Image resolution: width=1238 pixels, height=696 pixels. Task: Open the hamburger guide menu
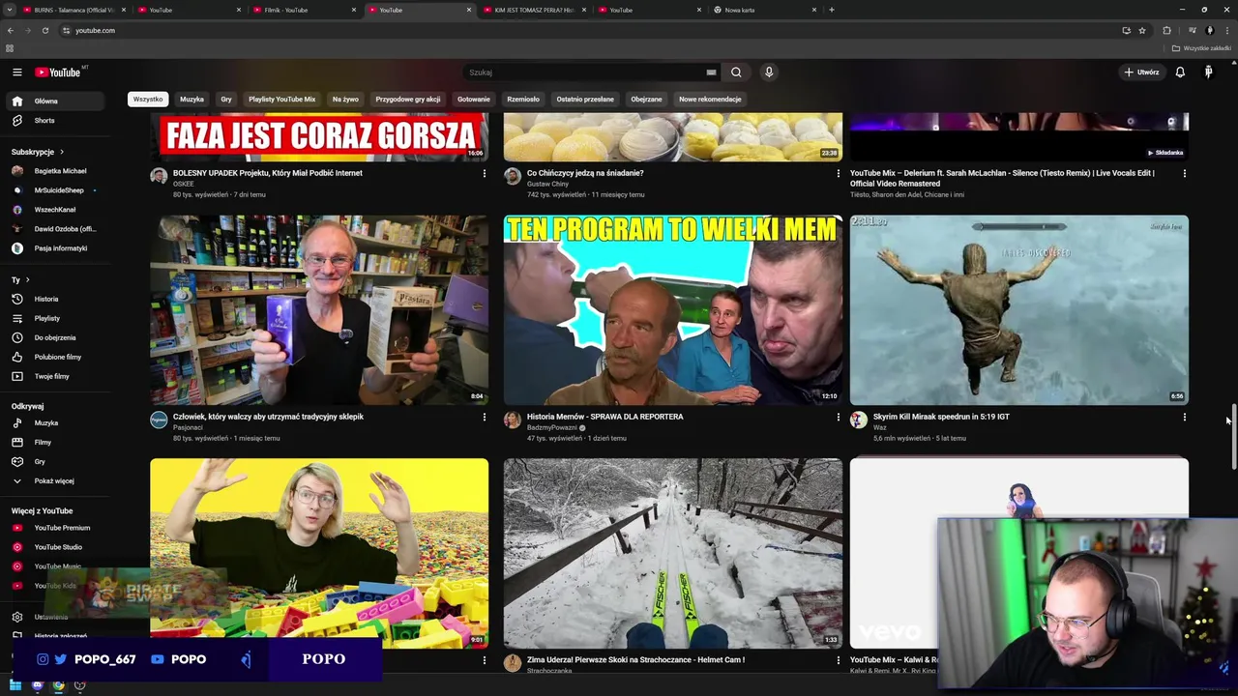[x=16, y=72]
